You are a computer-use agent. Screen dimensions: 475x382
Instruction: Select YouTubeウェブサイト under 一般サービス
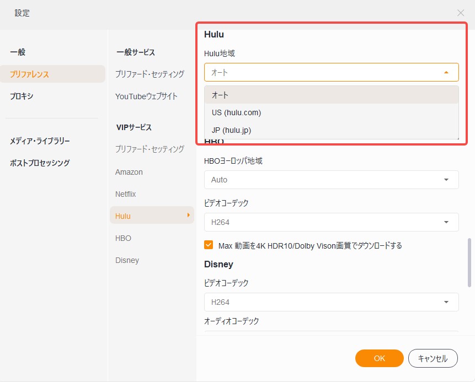(x=146, y=96)
